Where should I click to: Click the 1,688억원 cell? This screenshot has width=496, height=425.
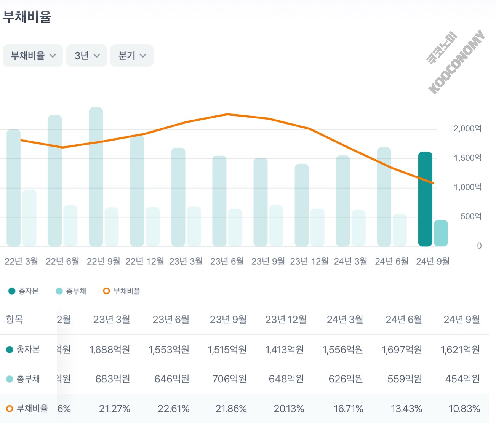(110, 349)
